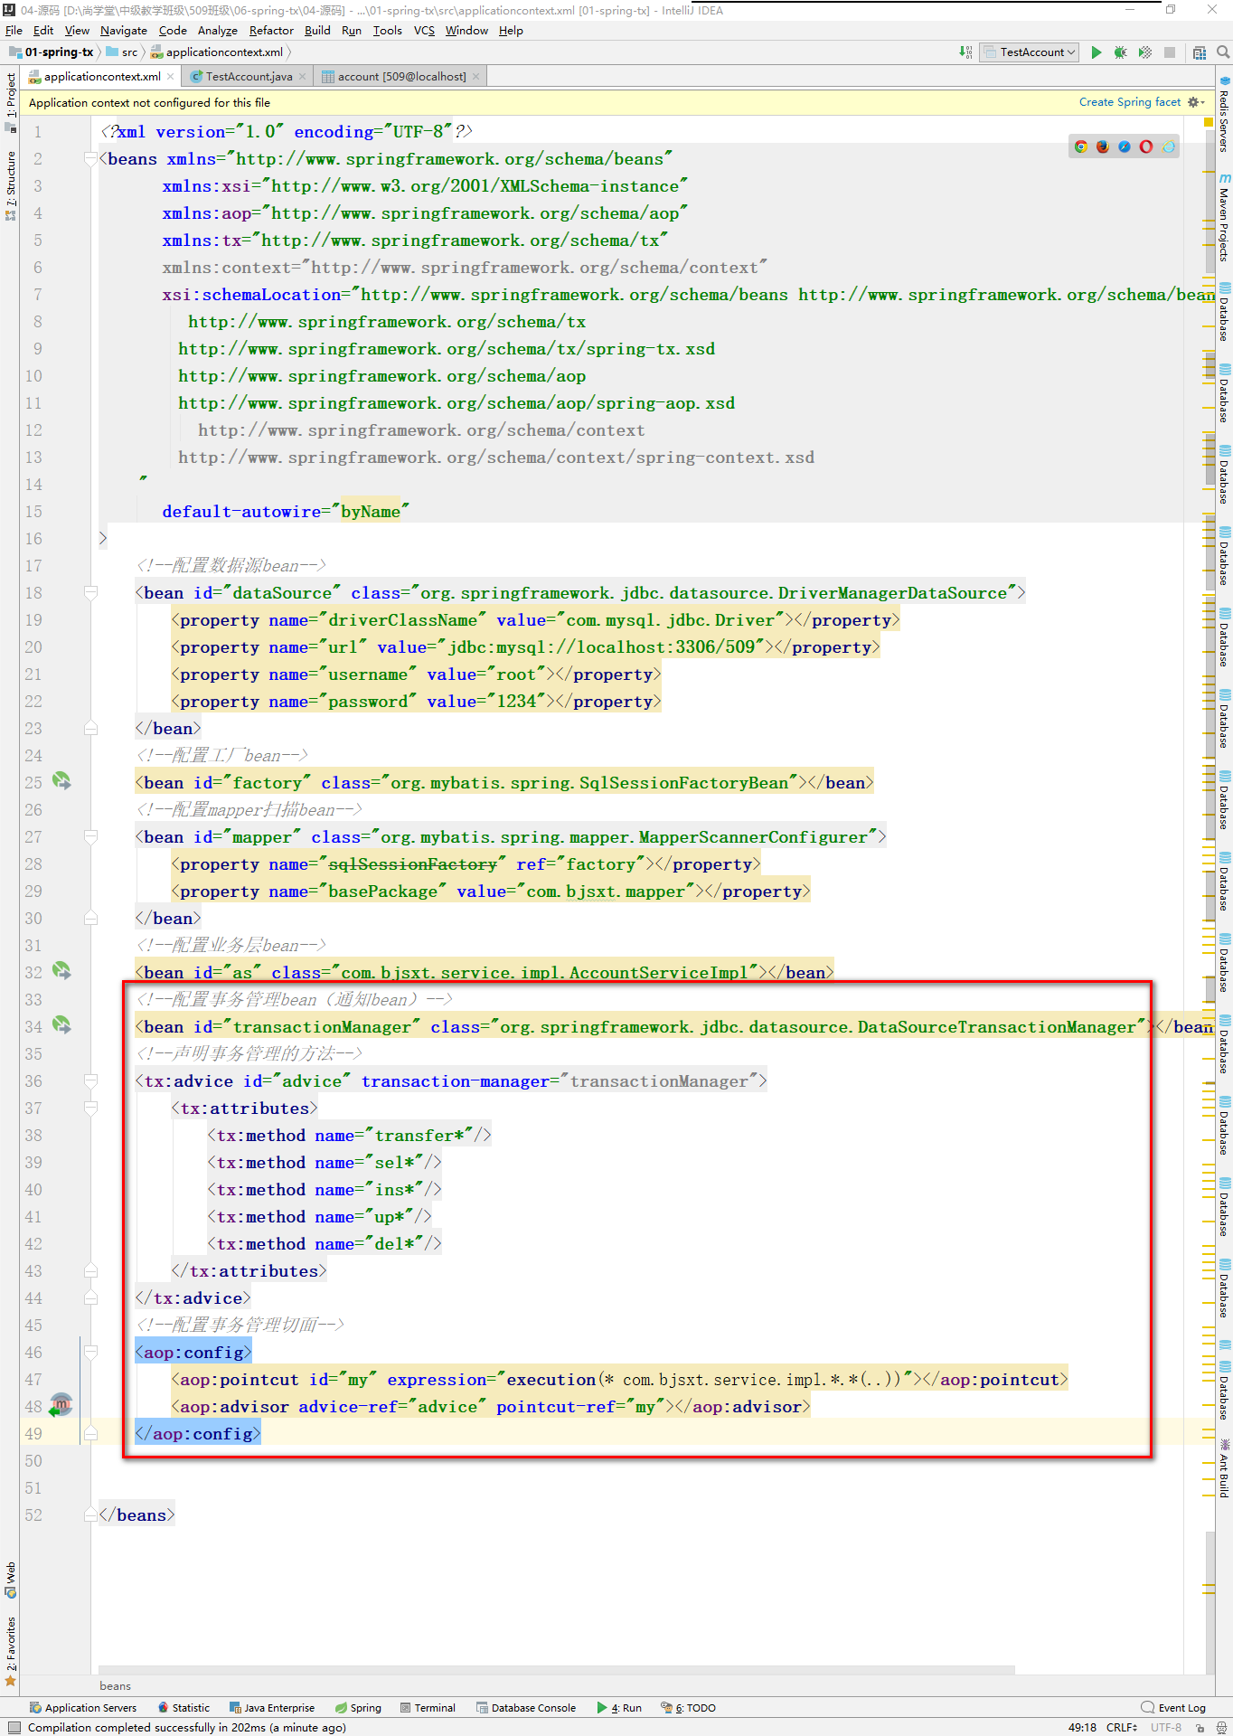Screen dimensions: 1233x1736
Task: Toggle read-only lock icon in status bar
Action: pos(1200,1727)
